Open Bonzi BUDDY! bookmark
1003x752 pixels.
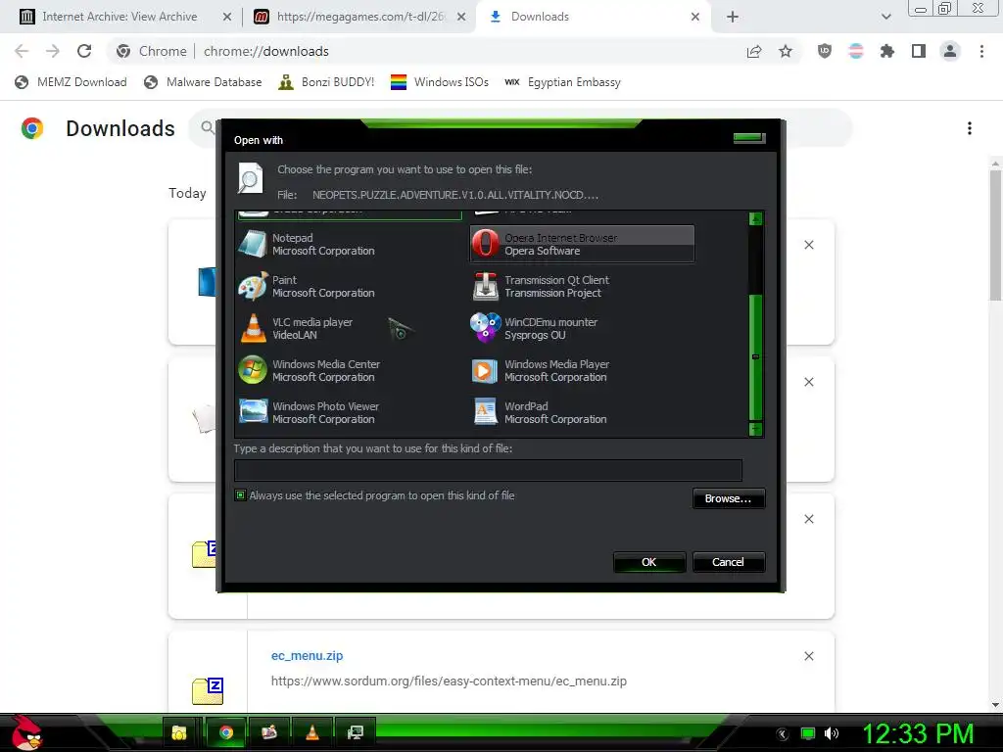click(x=326, y=82)
